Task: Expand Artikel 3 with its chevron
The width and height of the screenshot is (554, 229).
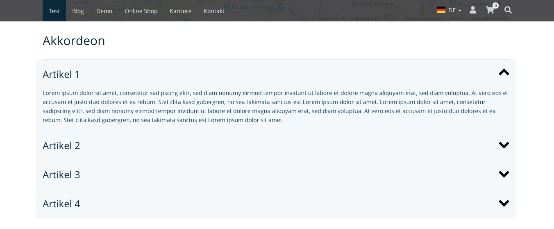Action: [504, 174]
